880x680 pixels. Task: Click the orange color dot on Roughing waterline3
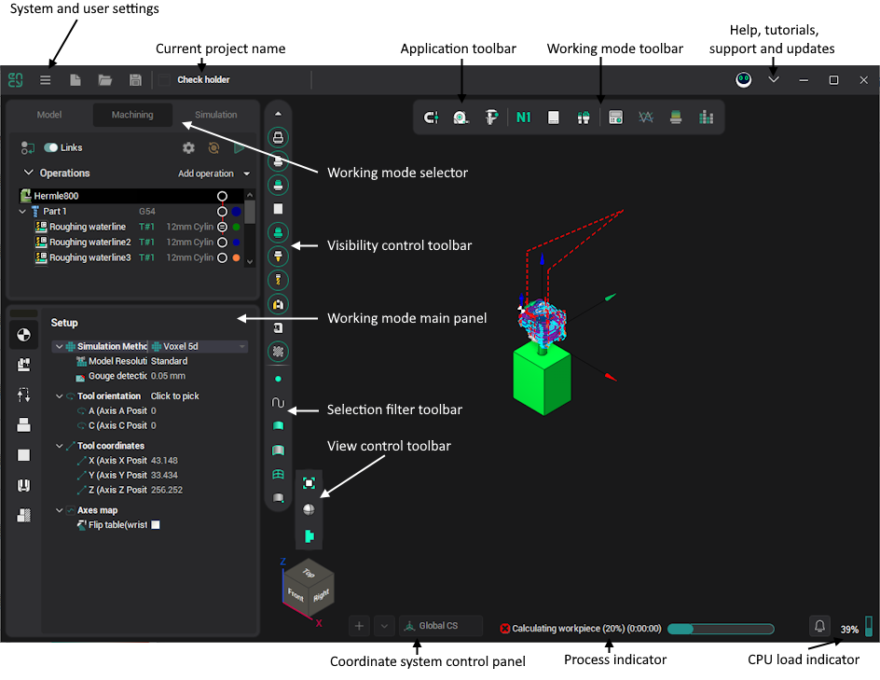coord(236,257)
